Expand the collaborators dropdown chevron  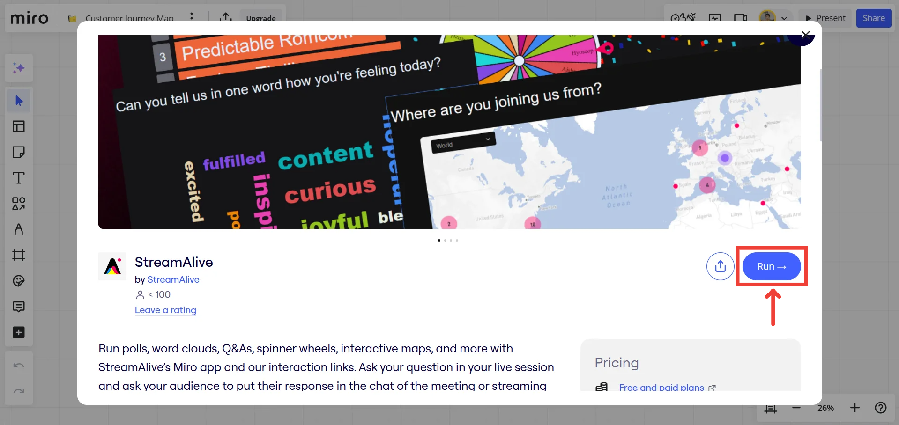pyautogui.click(x=784, y=19)
